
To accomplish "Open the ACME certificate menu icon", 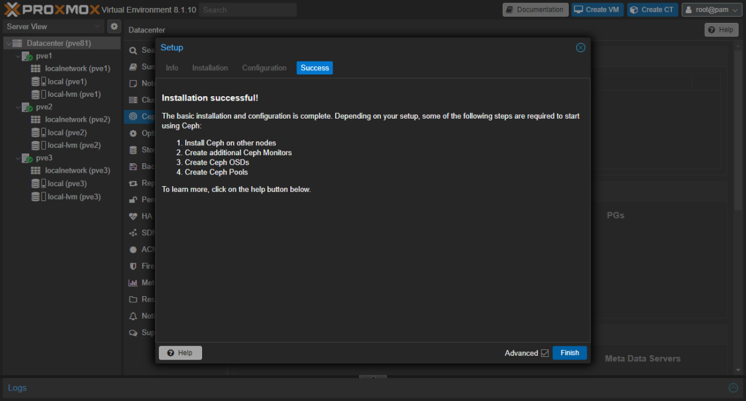I will [133, 250].
